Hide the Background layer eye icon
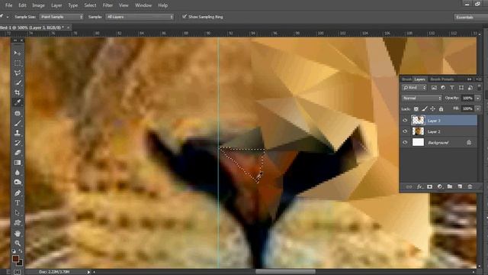 (x=405, y=143)
